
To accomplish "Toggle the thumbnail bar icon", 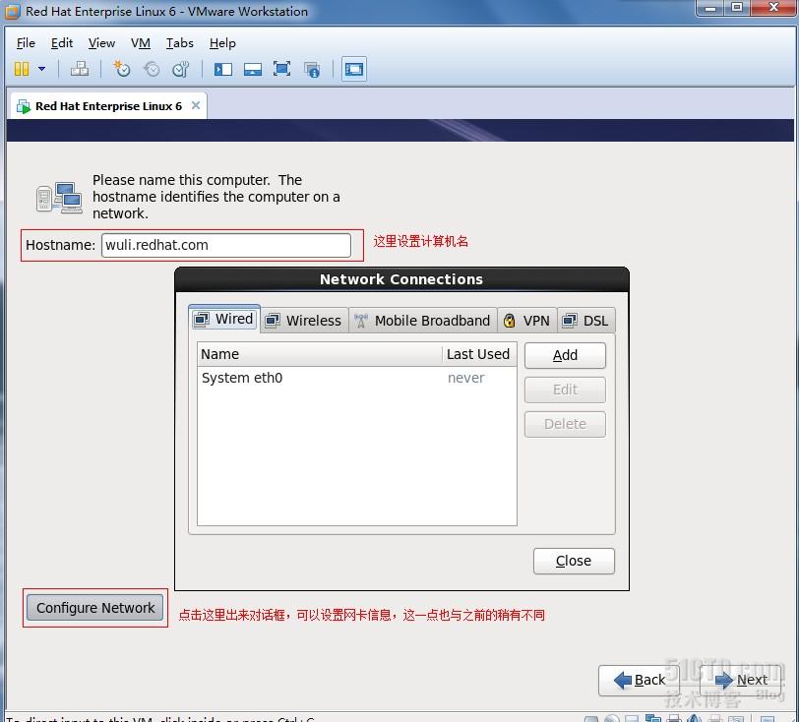I will [253, 69].
